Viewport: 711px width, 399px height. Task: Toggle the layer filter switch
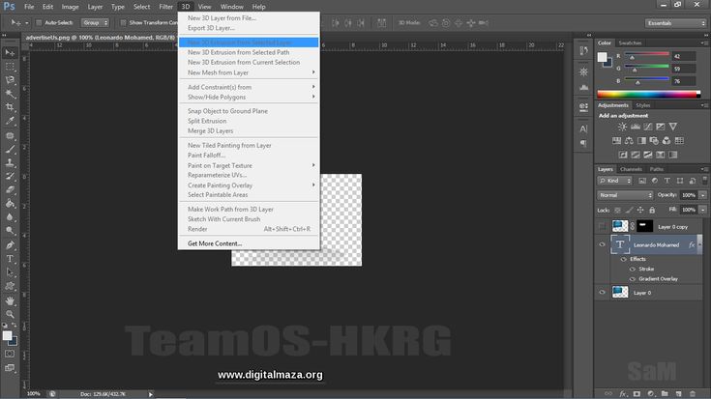pos(704,181)
